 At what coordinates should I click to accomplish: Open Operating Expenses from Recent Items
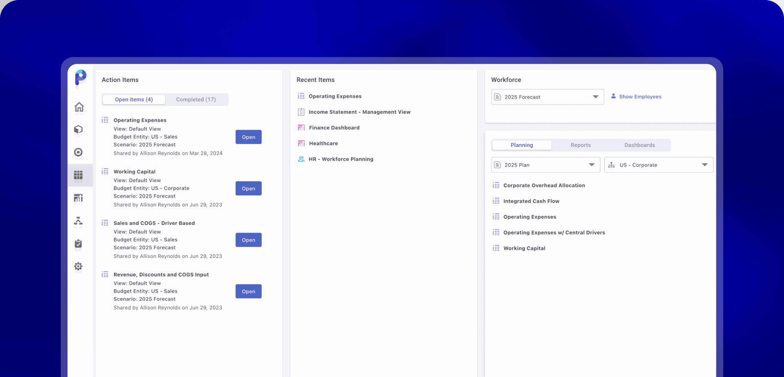pos(335,96)
